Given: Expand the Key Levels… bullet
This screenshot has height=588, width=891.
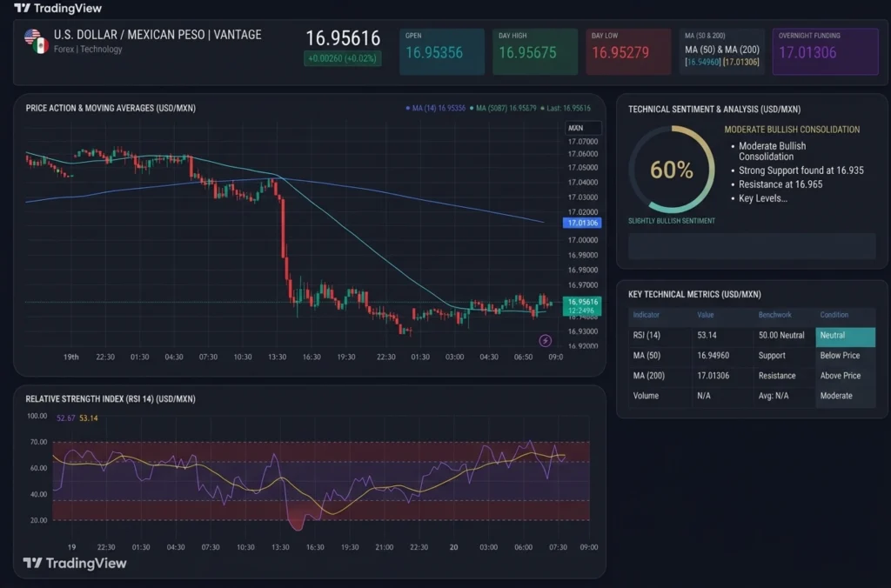Looking at the screenshot, I should [x=762, y=198].
